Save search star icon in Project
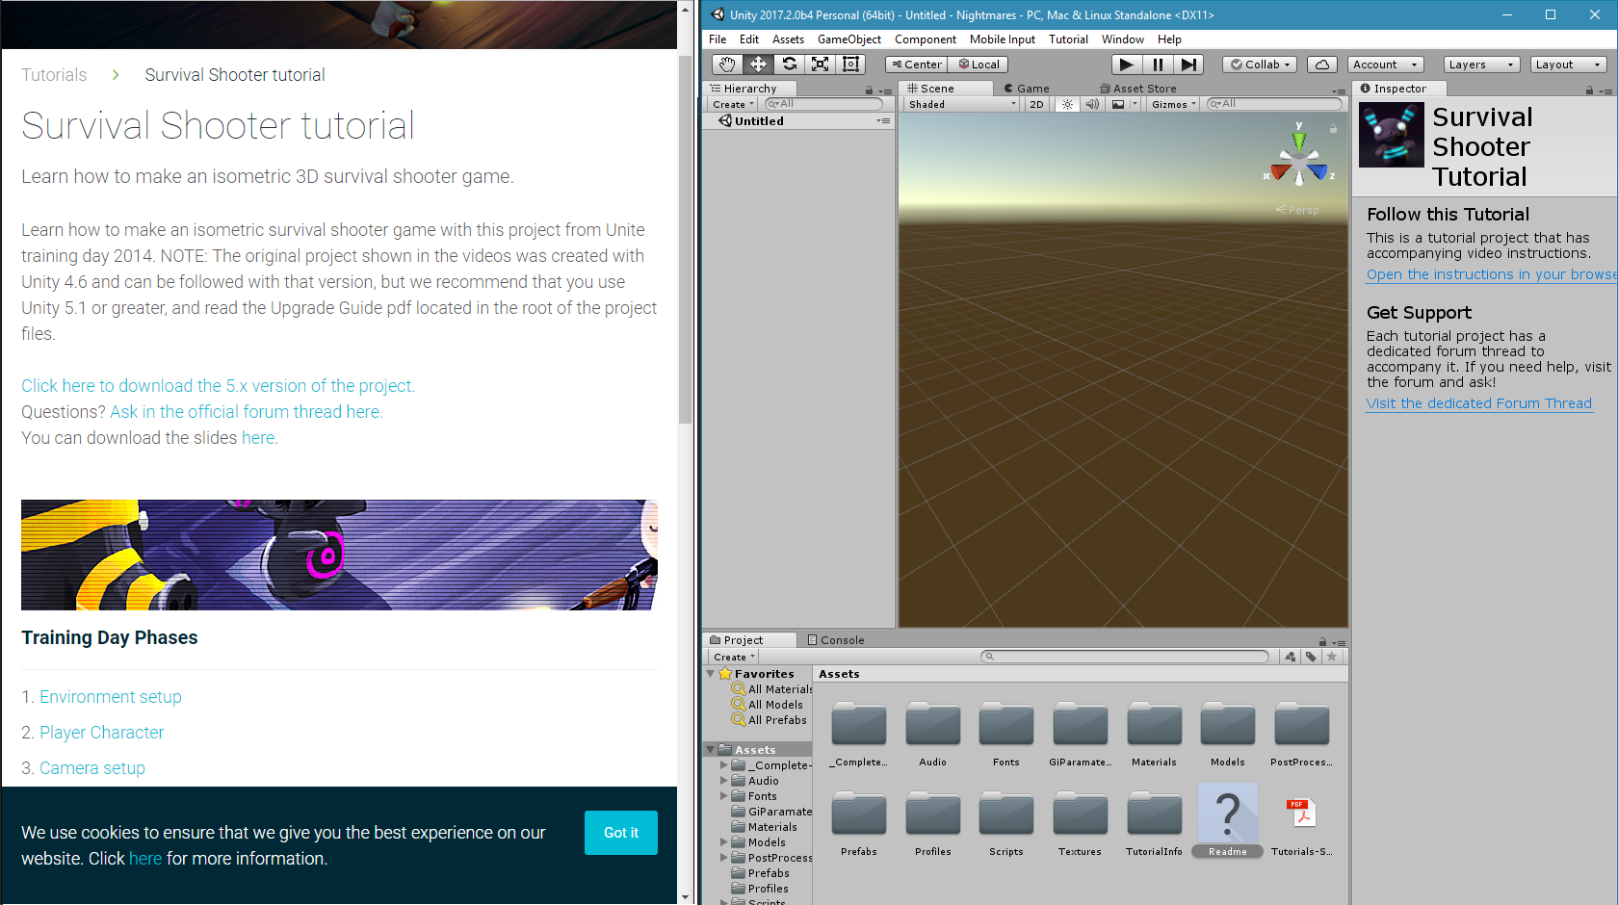1618x905 pixels. coord(1332,657)
